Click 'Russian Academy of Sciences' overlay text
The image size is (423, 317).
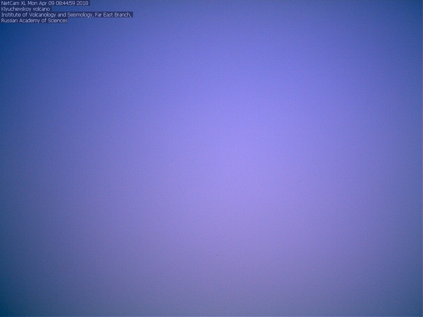click(x=34, y=21)
